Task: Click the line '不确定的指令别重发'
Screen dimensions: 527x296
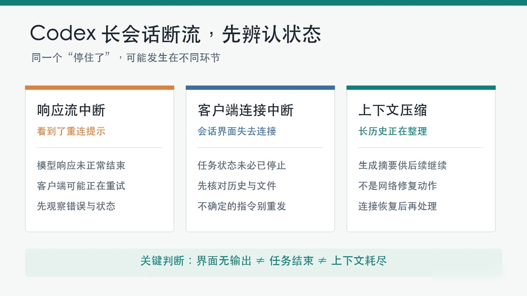Action: [x=242, y=206]
